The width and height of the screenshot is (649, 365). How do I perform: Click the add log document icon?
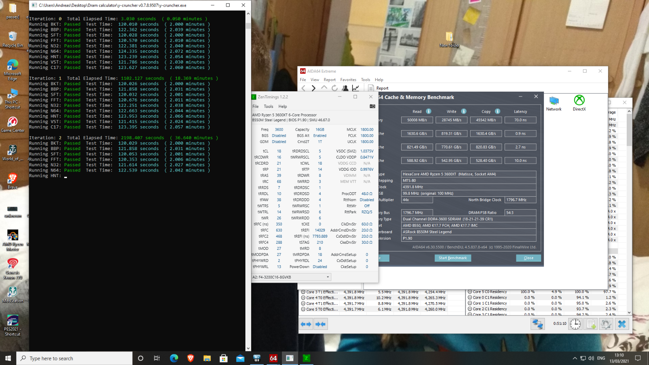(591, 324)
